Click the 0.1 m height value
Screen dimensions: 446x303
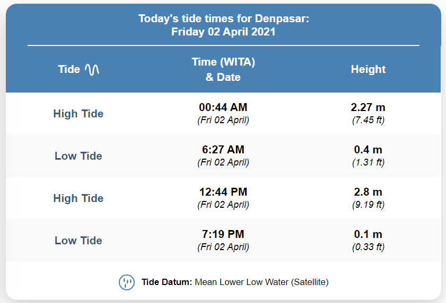(368, 234)
